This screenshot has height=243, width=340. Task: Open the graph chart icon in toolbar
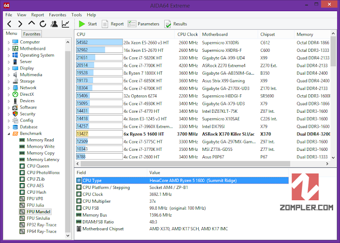65,24
